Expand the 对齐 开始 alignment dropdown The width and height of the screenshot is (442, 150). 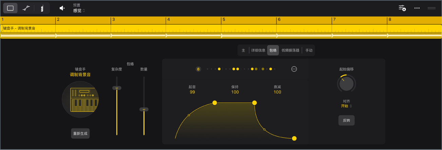[346, 106]
